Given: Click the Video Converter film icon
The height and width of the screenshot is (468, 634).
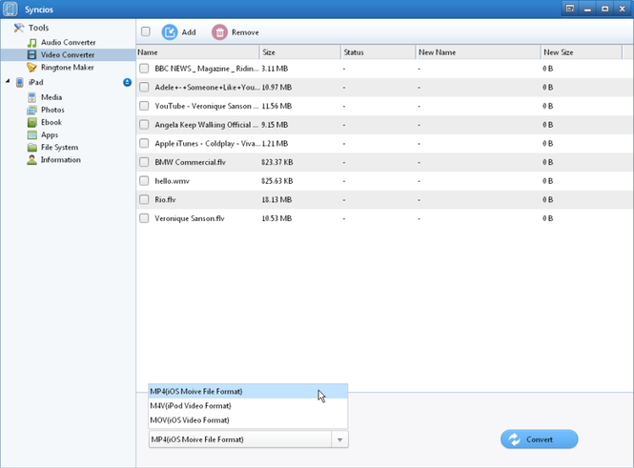Looking at the screenshot, I should pyautogui.click(x=32, y=54).
